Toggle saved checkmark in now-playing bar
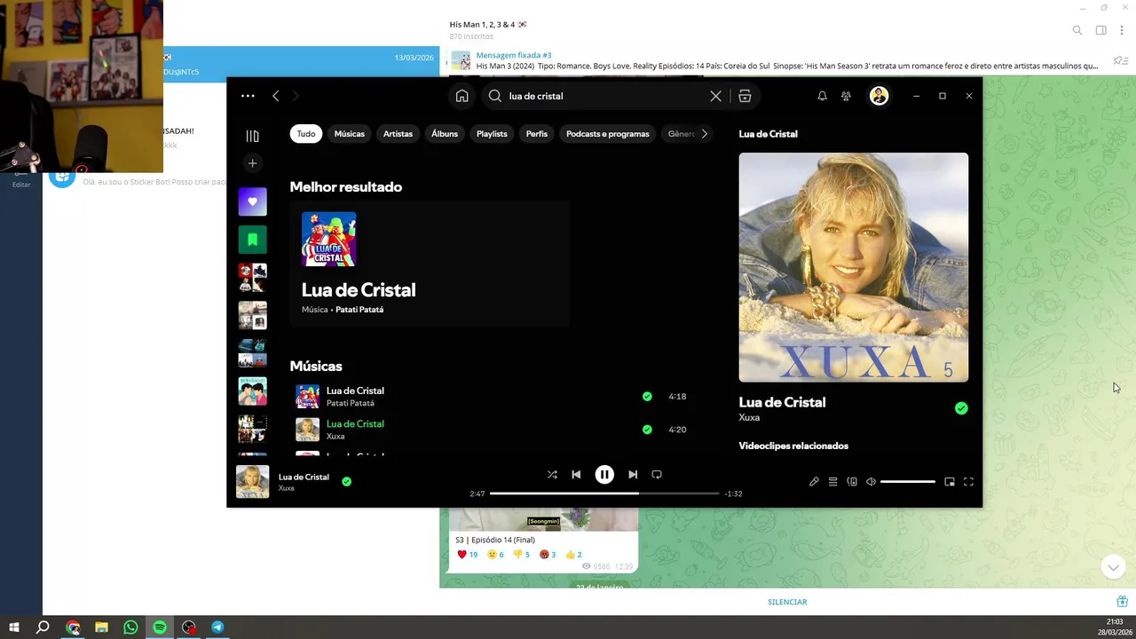1136x639 pixels. 346,482
